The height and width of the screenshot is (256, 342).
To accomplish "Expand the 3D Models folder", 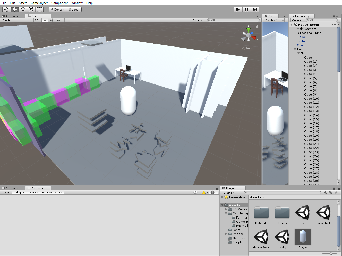I will [226, 209].
